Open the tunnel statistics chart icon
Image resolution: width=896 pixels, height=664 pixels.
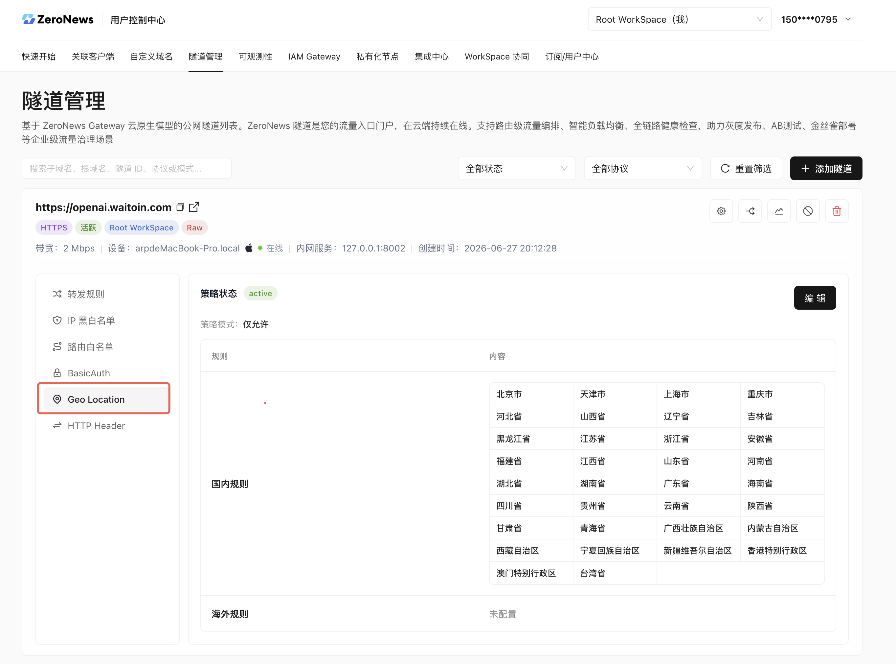[779, 211]
